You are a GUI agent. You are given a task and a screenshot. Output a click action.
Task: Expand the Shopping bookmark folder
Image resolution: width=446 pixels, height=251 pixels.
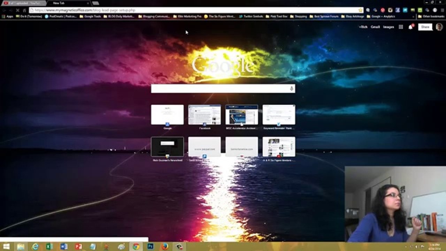299,16
